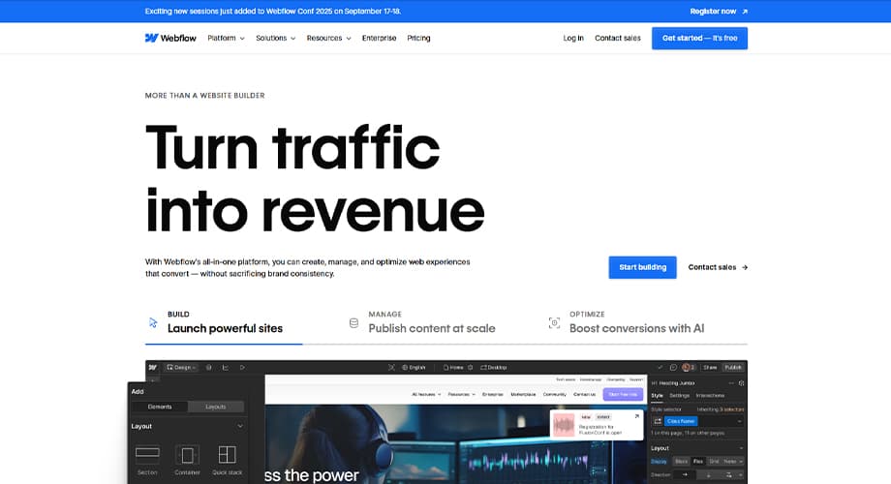
Task: Select the Section layout element icon
Action: tap(147, 454)
